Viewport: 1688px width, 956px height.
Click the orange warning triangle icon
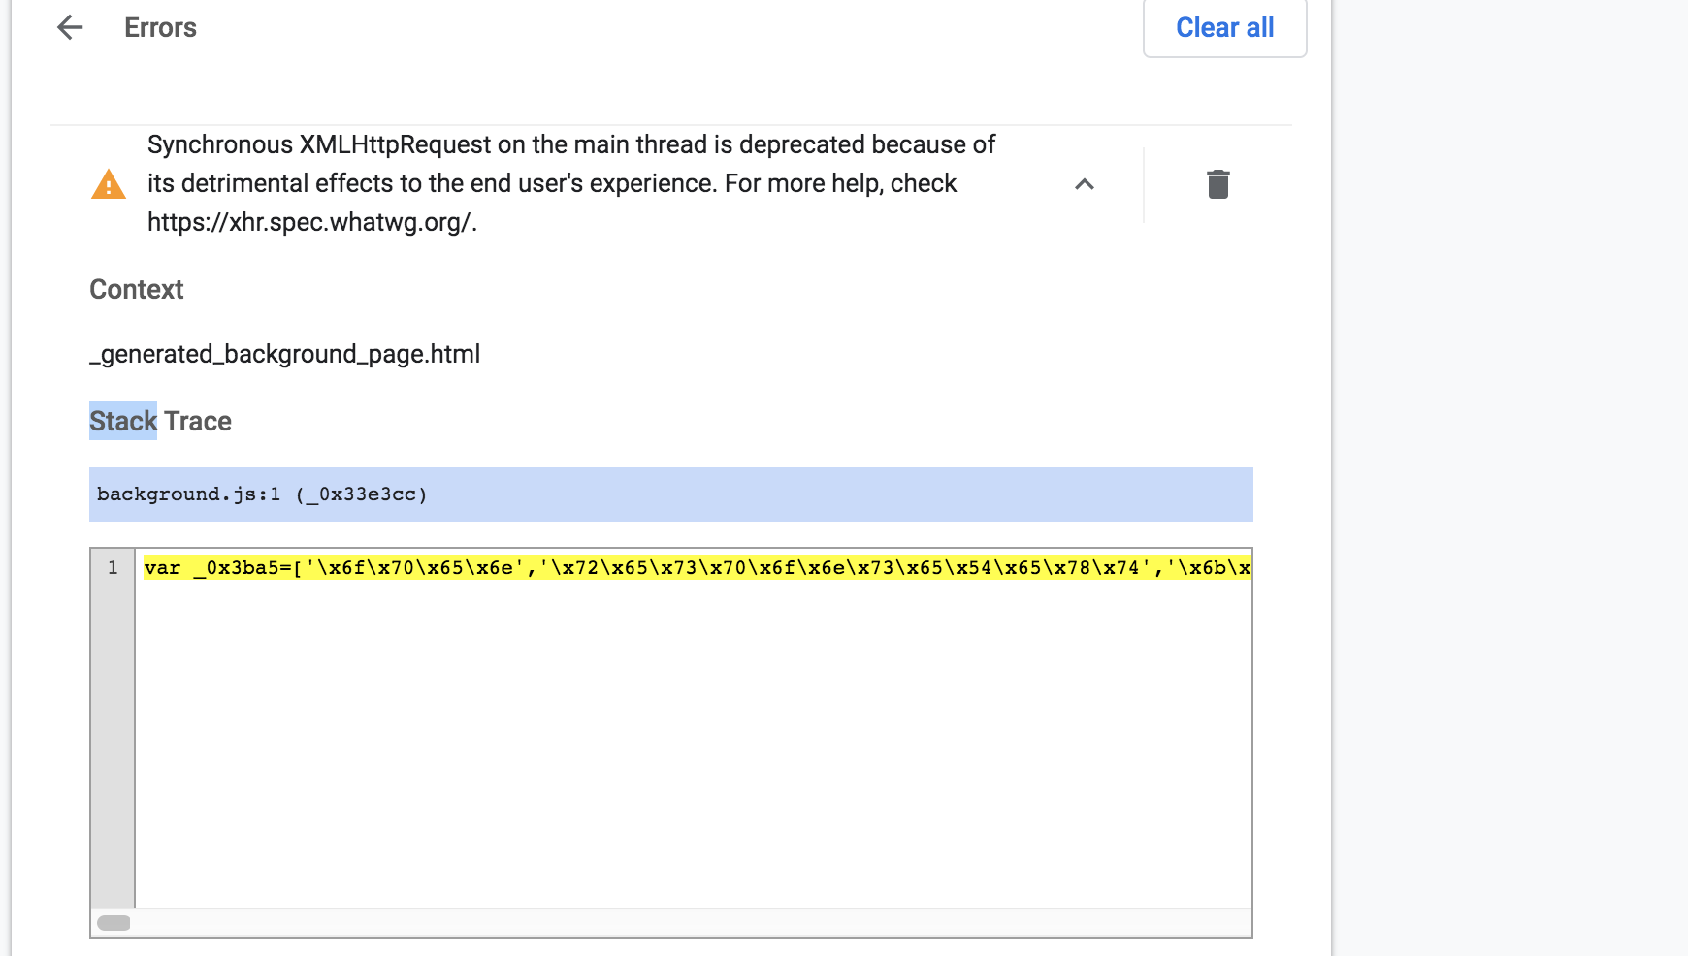[x=109, y=184]
